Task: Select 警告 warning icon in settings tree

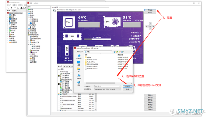Action: [31, 58]
